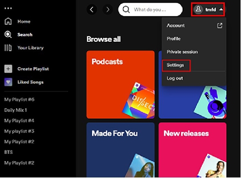The image size is (241, 178).
Task: Open the Podcasts category card
Action: tap(120, 85)
